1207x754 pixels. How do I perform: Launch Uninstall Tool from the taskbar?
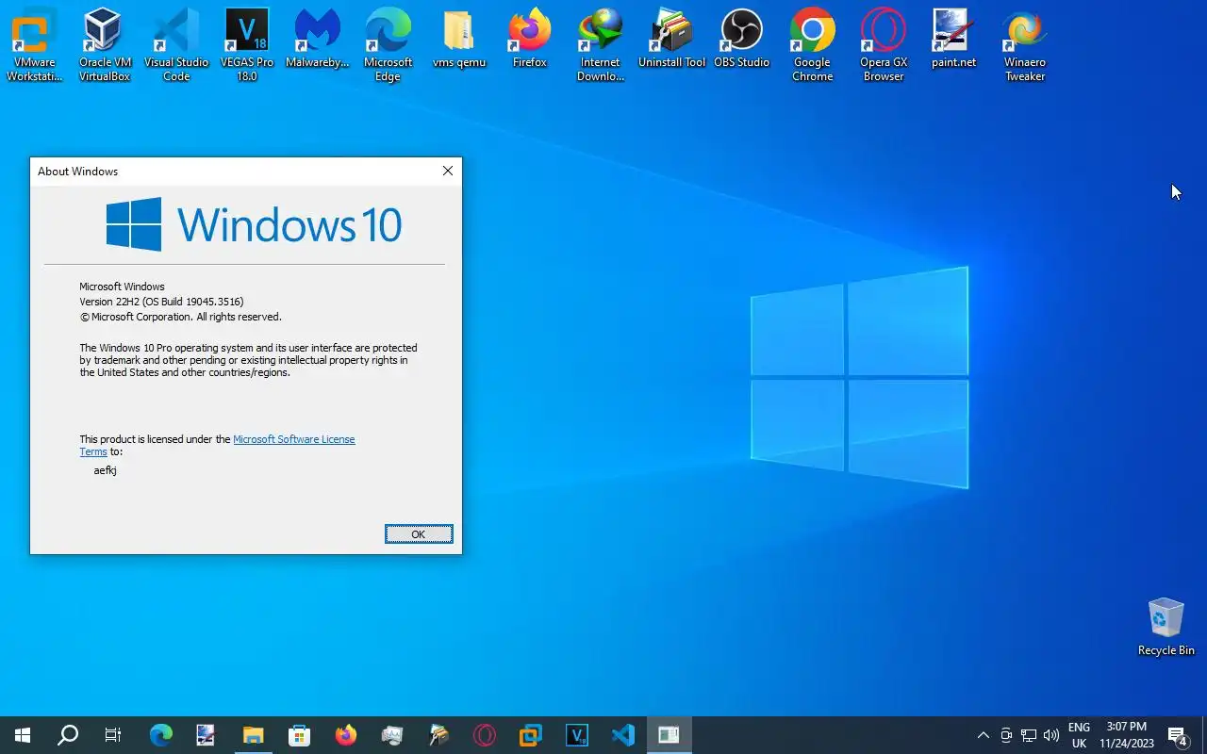438,735
